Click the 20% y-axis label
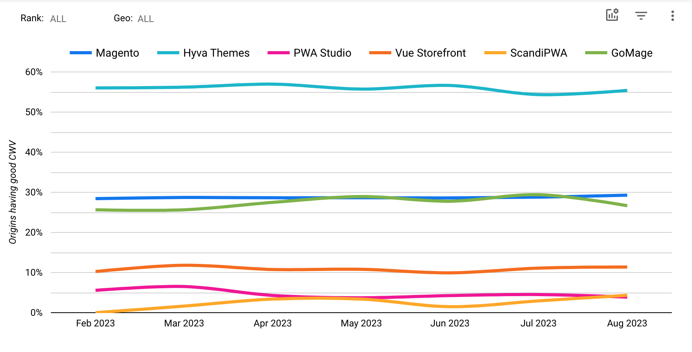 pyautogui.click(x=34, y=232)
